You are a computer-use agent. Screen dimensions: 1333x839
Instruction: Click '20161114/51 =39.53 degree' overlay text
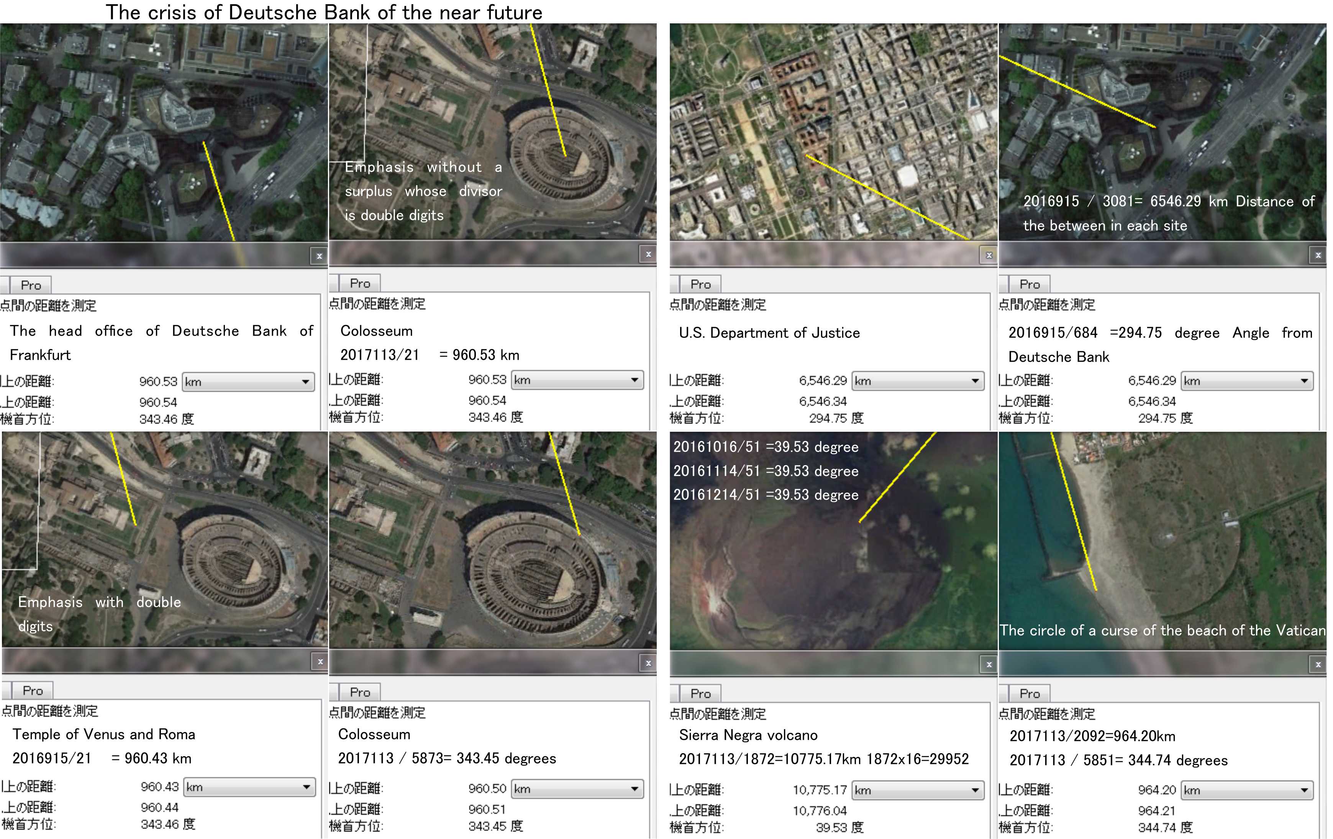pyautogui.click(x=766, y=471)
